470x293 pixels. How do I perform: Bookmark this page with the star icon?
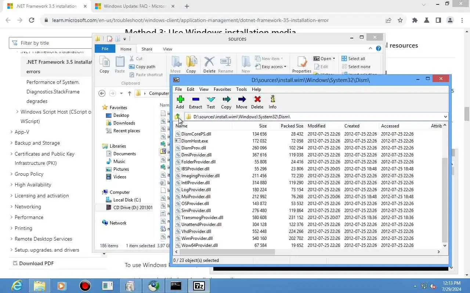(400, 21)
